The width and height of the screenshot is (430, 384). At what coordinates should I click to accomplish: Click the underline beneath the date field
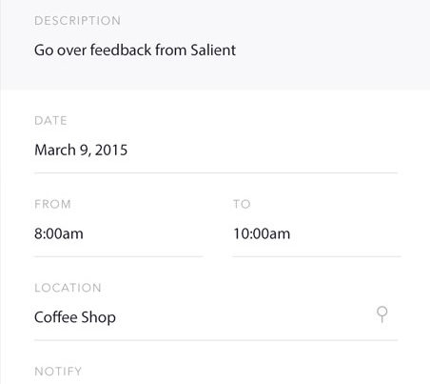pyautogui.click(x=216, y=173)
